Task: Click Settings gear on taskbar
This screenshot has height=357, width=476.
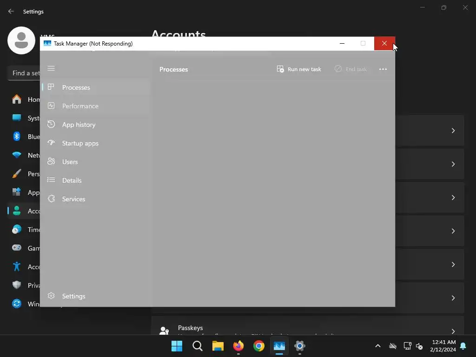Action: tap(300, 346)
